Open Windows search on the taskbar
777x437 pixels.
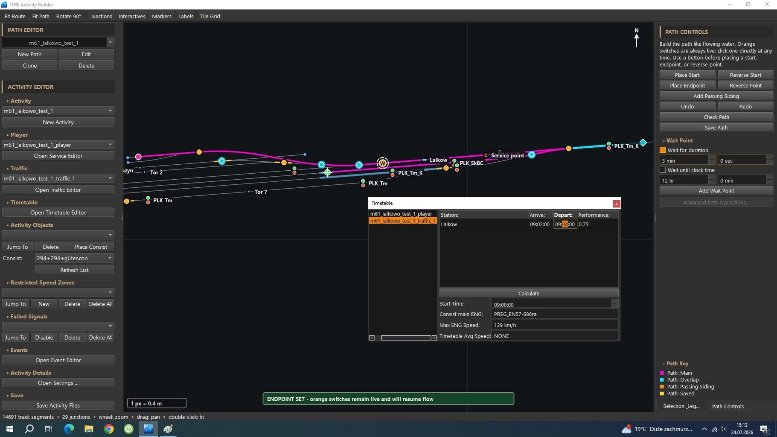[x=29, y=428]
